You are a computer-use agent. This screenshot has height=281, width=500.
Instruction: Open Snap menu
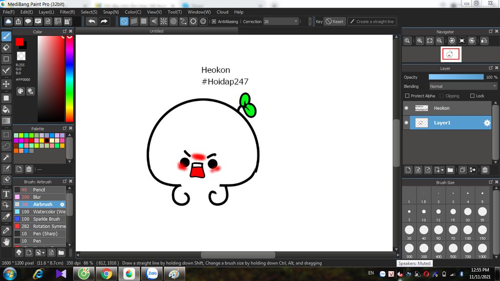111,12
